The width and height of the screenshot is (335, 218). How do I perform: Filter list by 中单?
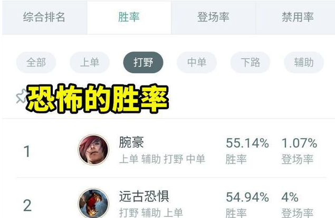point(197,62)
